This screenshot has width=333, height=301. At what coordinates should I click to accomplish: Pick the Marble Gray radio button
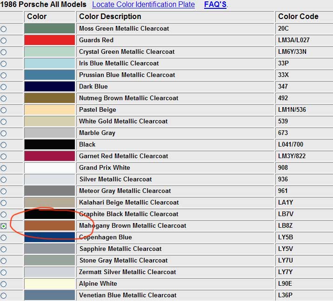point(3,133)
